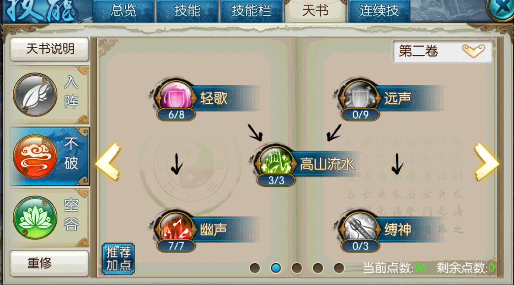Switch to the 连续技 tab
The width and height of the screenshot is (514, 285).
(x=379, y=11)
